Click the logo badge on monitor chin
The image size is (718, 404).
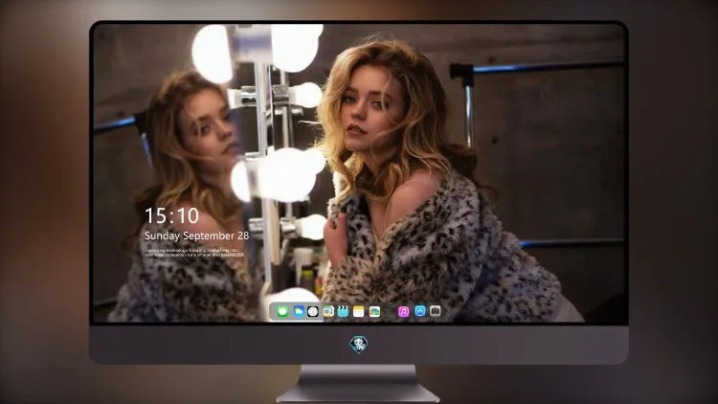tap(359, 345)
